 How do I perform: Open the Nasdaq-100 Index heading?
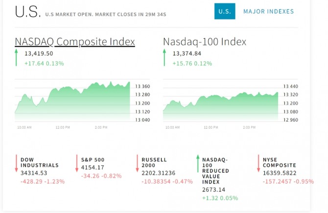(205, 42)
